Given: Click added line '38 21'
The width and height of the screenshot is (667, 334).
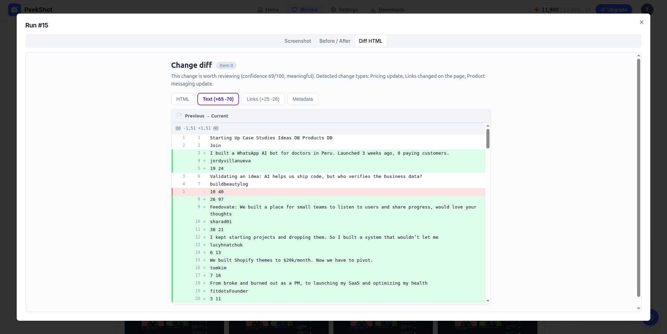Looking at the screenshot, I should coord(328,230).
